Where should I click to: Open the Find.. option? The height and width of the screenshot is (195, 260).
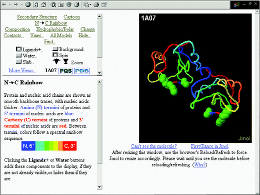[49, 42]
